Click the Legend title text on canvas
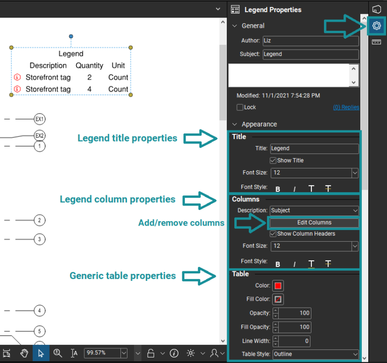Image resolution: width=387 pixels, height=363 pixels. [71, 54]
